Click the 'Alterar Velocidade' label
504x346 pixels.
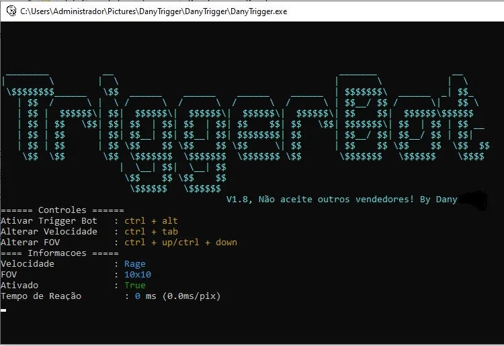tap(49, 231)
